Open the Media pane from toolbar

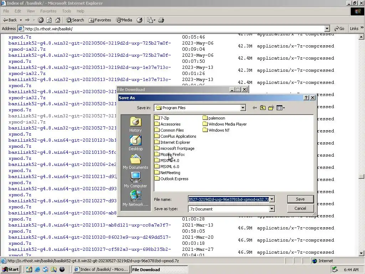[x=124, y=20]
